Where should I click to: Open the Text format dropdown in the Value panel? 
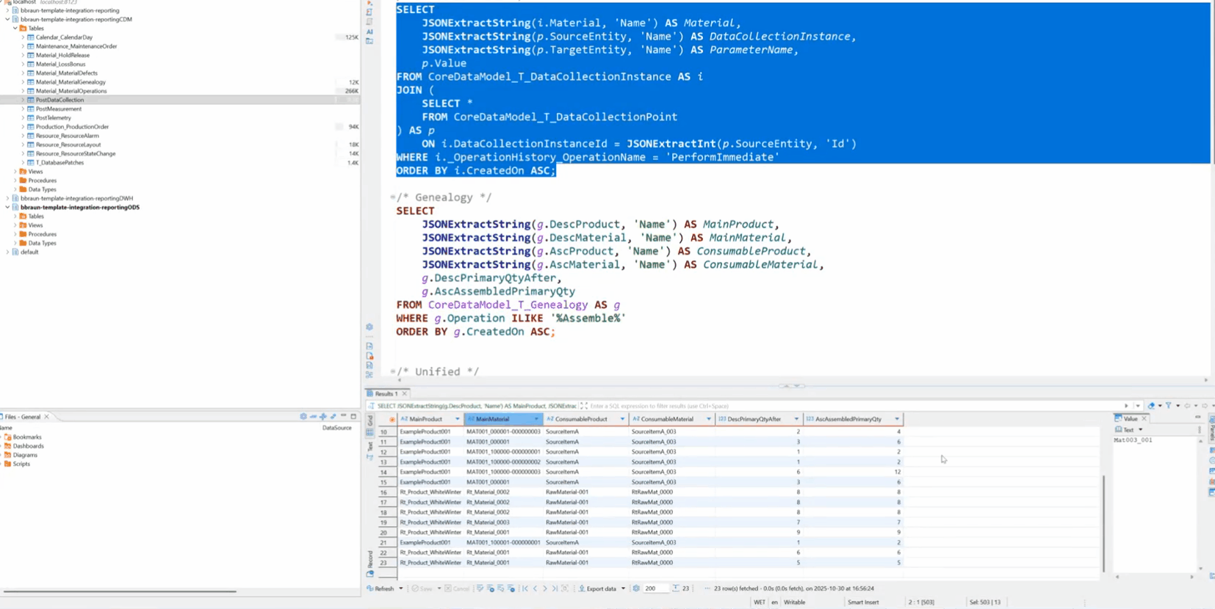tap(1141, 430)
